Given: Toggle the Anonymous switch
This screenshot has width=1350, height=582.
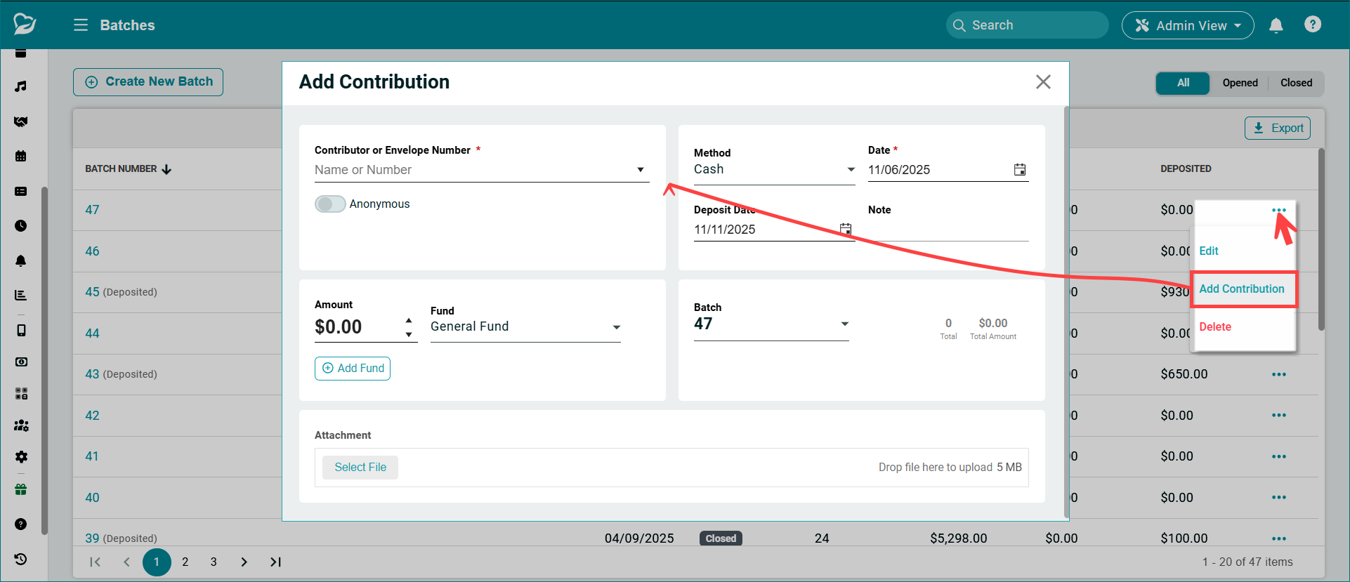Looking at the screenshot, I should tap(330, 204).
